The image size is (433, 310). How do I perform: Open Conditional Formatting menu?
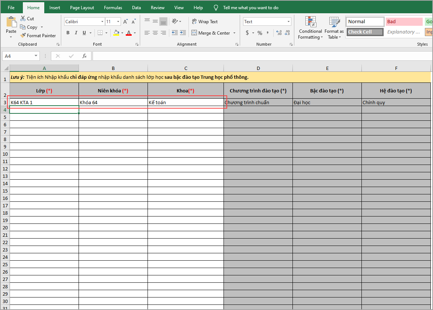coord(311,28)
